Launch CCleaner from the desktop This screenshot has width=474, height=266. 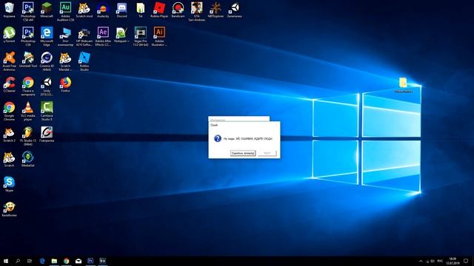(9, 84)
